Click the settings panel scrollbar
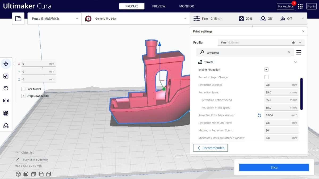Viewport: 319px width, 179px height. pyautogui.click(x=301, y=94)
